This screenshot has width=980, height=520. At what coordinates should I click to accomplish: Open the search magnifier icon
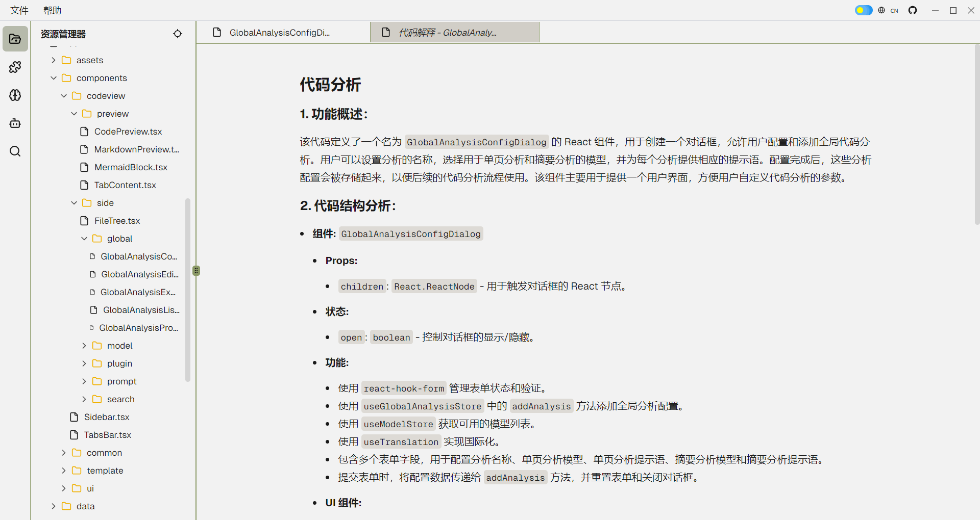(x=15, y=151)
